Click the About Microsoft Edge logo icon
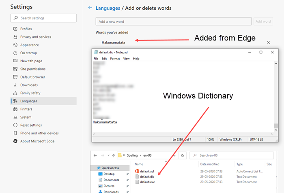284x193 pixels. coord(15,141)
